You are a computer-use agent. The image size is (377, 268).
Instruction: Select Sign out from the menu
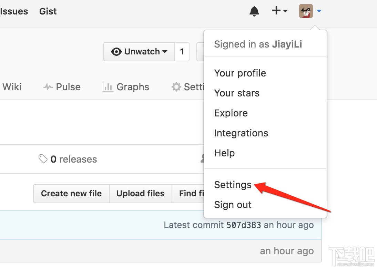(233, 205)
